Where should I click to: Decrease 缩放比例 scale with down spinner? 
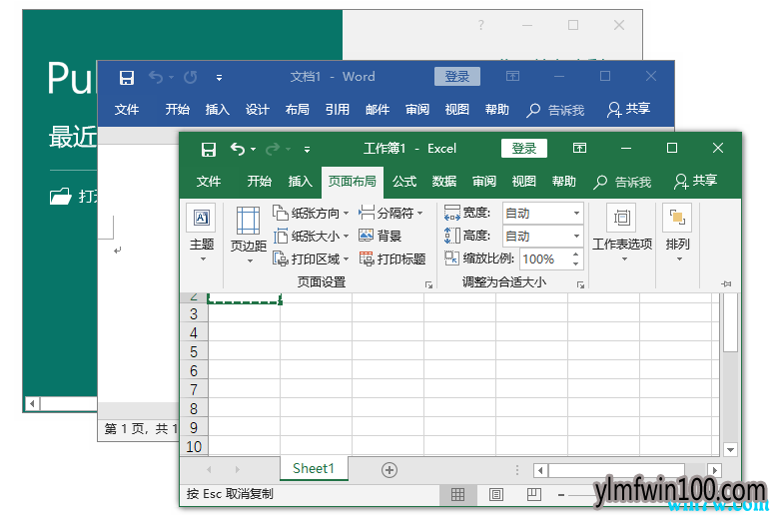pyautogui.click(x=575, y=263)
